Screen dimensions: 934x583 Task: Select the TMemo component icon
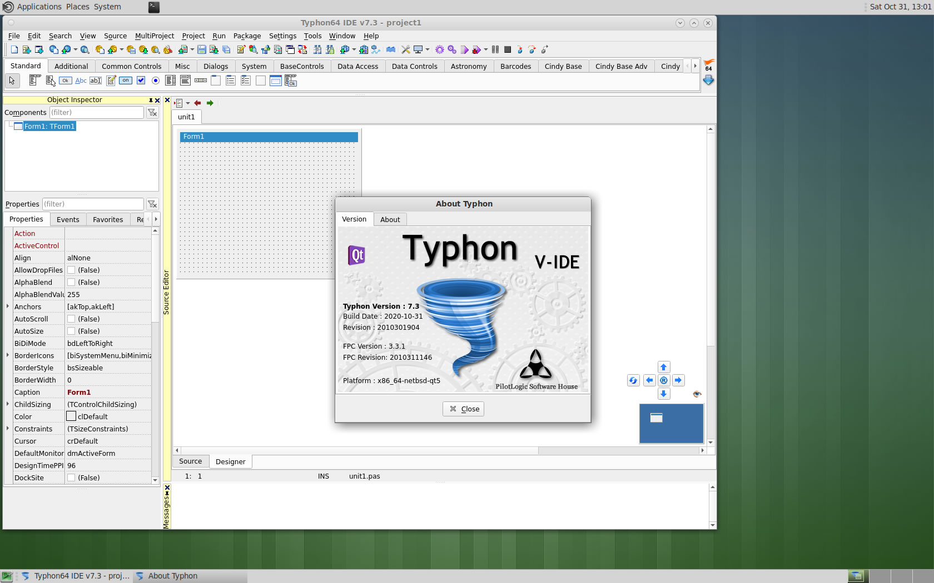111,81
